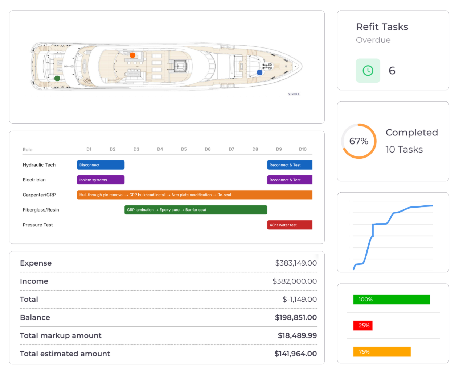Select the green task marker near the sundeck stern
The height and width of the screenshot is (380, 467).
point(57,78)
